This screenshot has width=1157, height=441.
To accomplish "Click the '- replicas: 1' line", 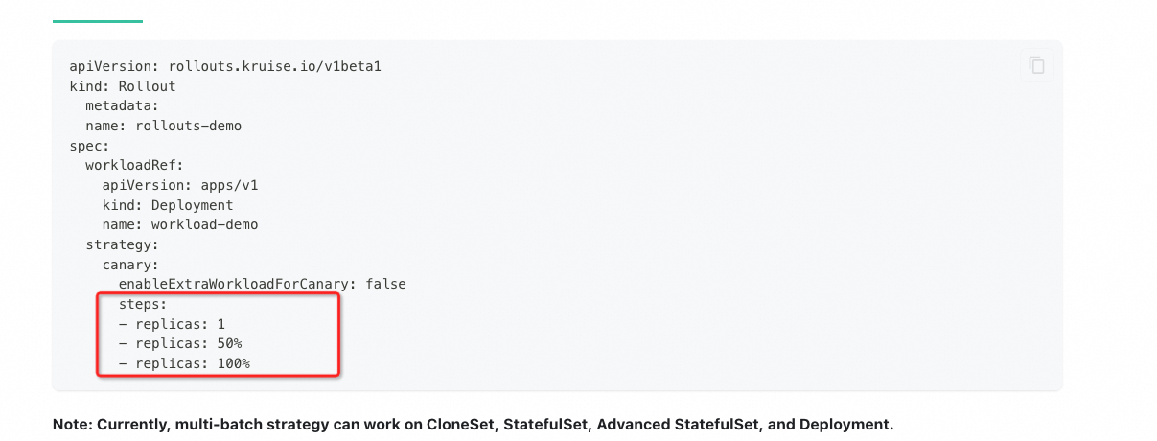I will pos(172,324).
